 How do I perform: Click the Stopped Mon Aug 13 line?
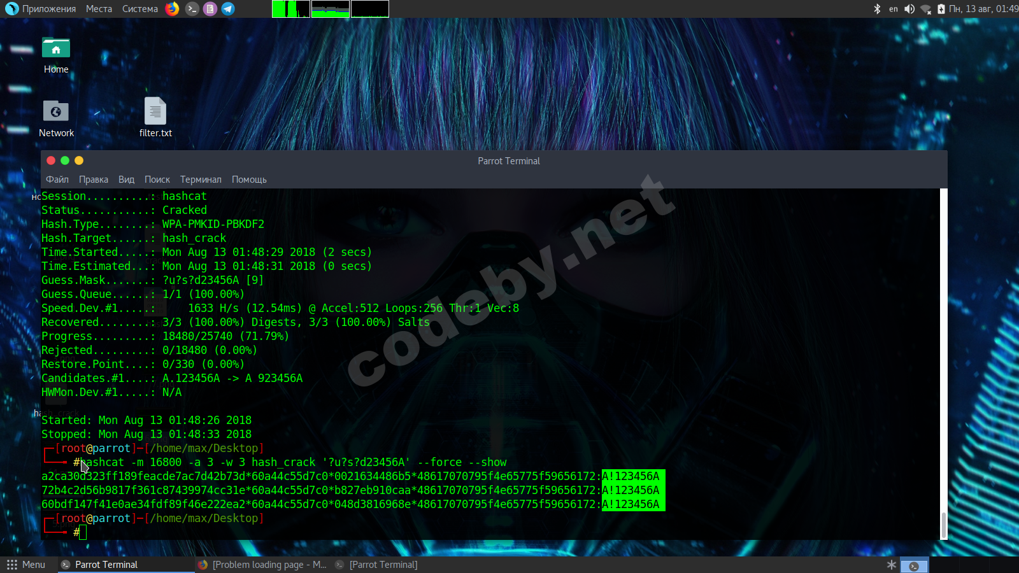(x=146, y=434)
